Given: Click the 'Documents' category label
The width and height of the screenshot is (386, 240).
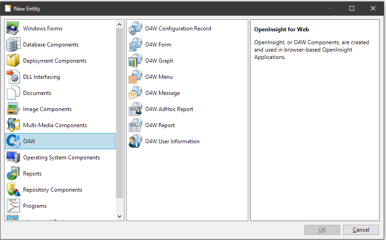Looking at the screenshot, I should pyautogui.click(x=37, y=93).
